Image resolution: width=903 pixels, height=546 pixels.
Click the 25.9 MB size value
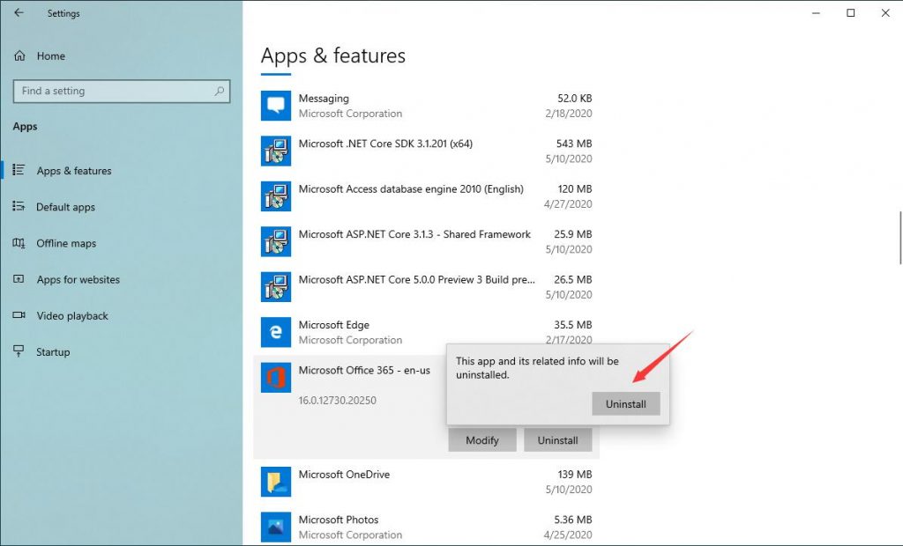tap(573, 234)
